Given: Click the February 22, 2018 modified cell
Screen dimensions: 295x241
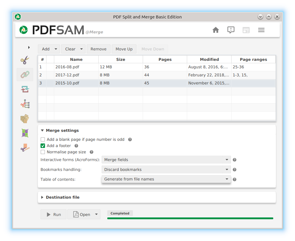Looking at the screenshot, I should pyautogui.click(x=209, y=75).
